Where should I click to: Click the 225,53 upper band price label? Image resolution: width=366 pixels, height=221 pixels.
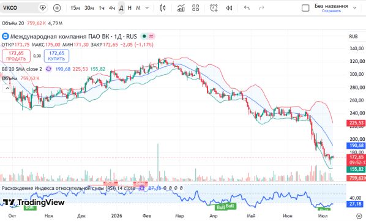(356, 123)
